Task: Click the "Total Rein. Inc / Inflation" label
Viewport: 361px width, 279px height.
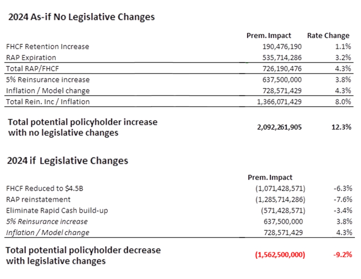Action: tap(48, 102)
